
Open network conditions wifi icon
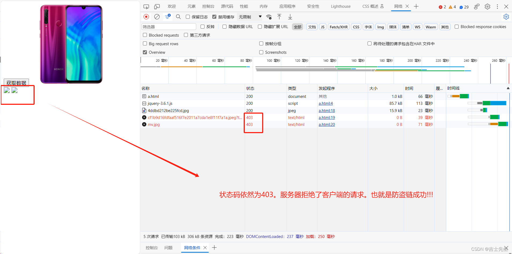pyautogui.click(x=269, y=17)
